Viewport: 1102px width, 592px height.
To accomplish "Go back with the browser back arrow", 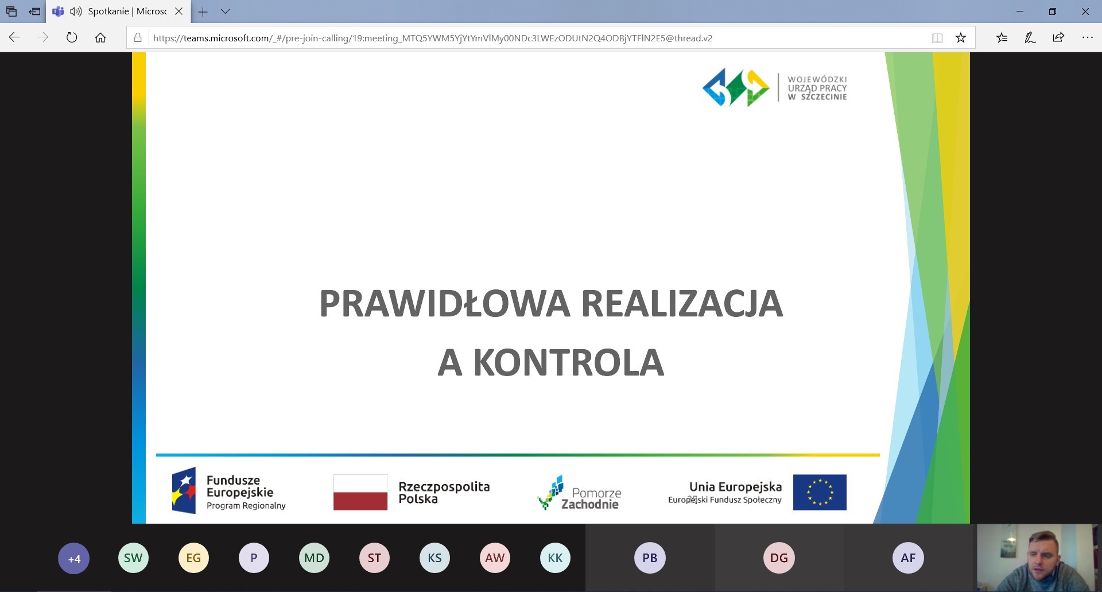I will [14, 38].
